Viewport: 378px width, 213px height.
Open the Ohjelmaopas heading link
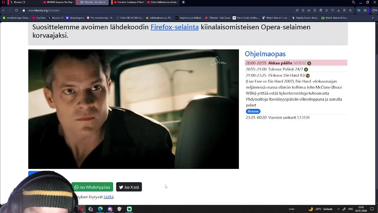click(x=265, y=54)
